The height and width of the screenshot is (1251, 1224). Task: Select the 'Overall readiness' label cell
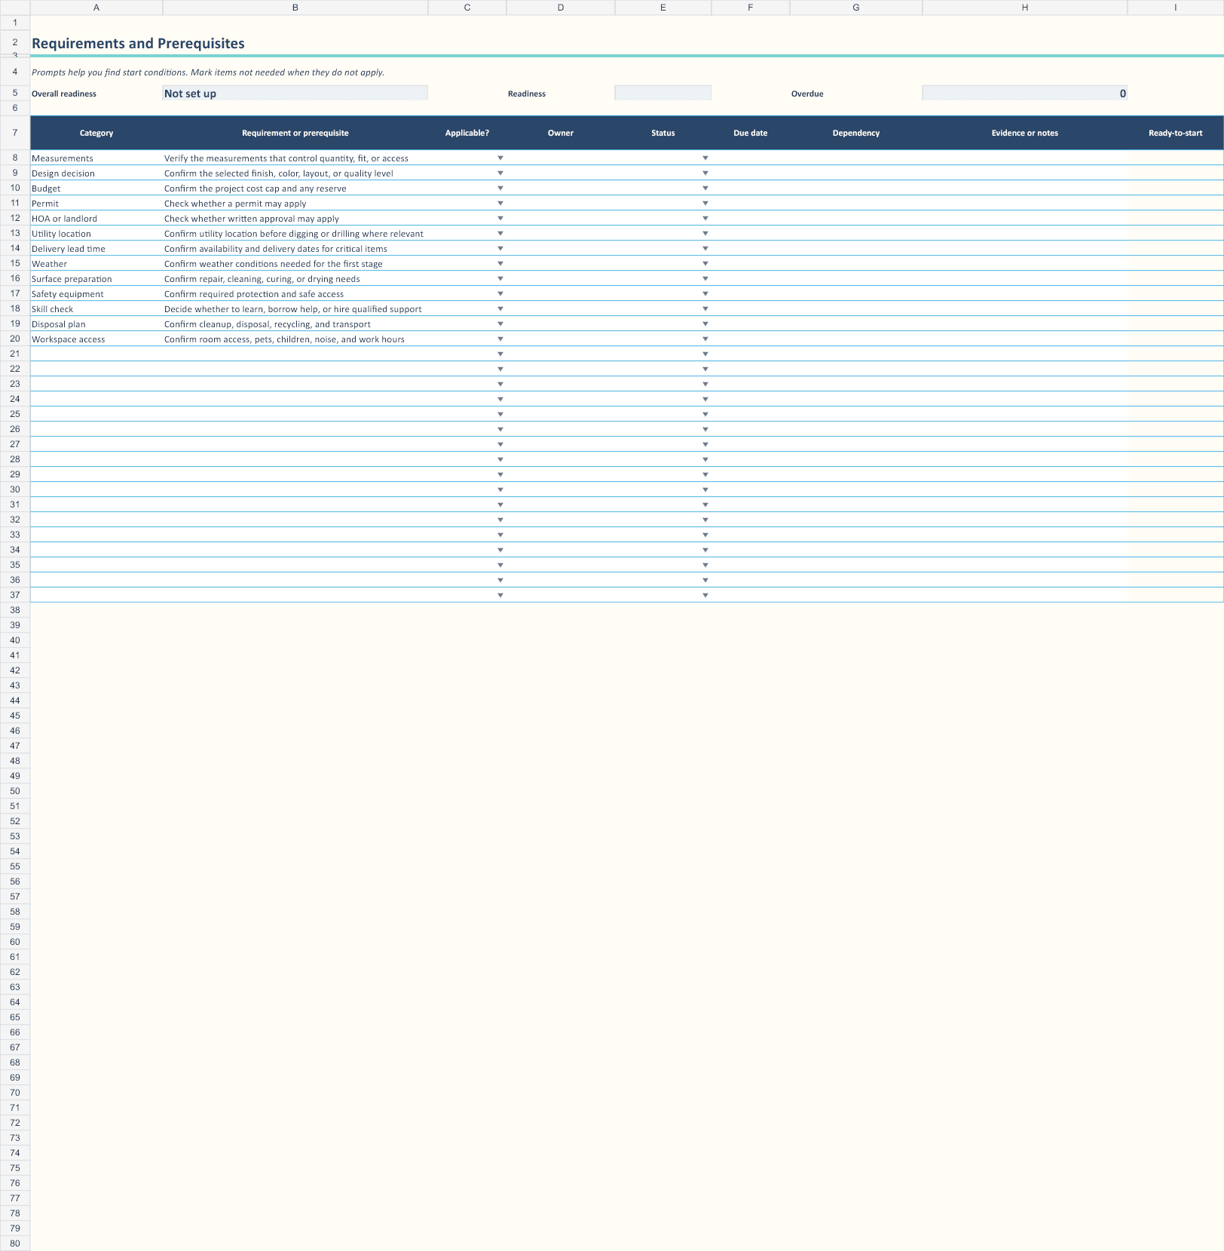[96, 94]
